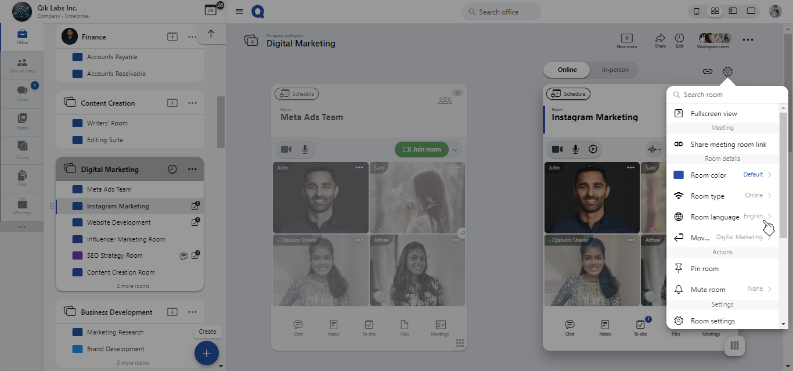Toggle microphone in Instagram Marketing room
Image resolution: width=793 pixels, height=371 pixels.
(x=575, y=149)
